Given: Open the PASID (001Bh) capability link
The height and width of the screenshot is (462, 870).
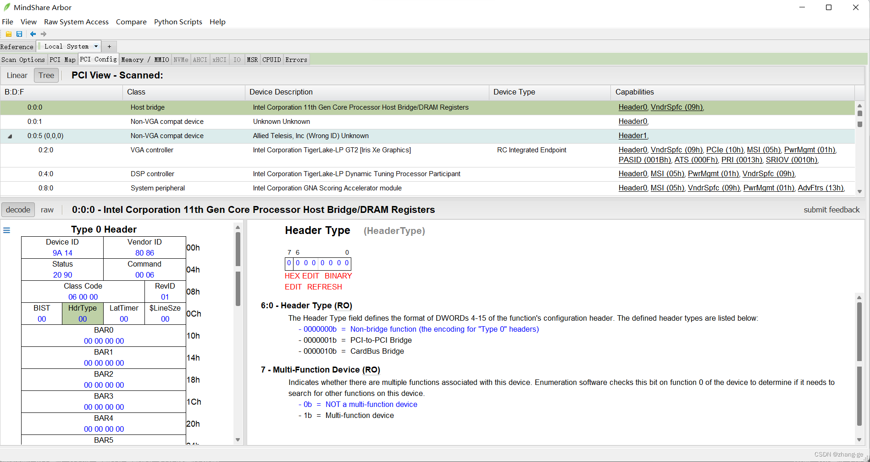Looking at the screenshot, I should click(x=644, y=160).
